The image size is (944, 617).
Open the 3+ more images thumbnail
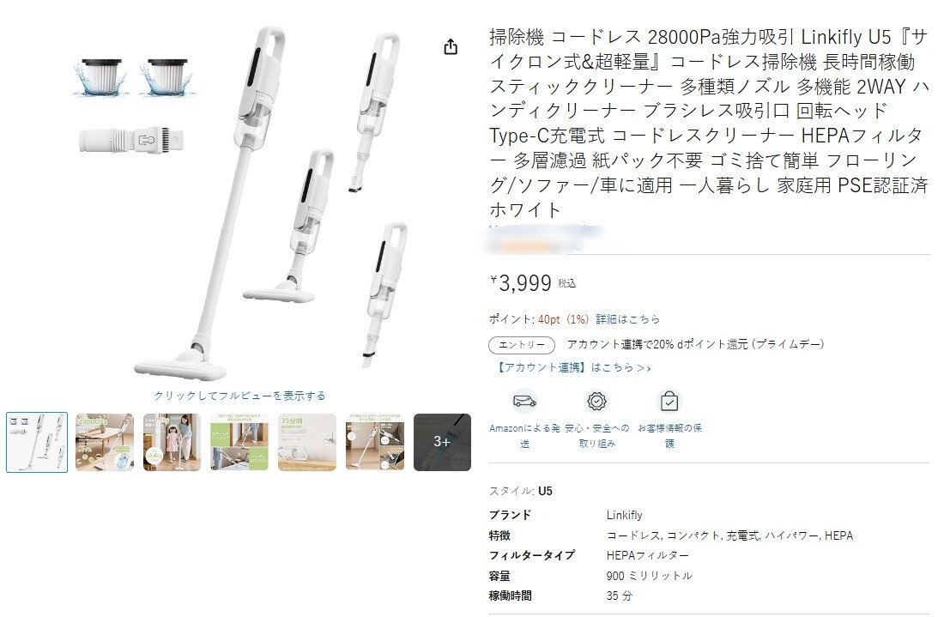click(443, 442)
